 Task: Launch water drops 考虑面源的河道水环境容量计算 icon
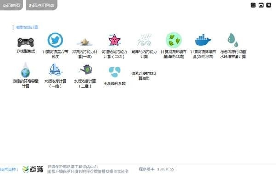(233, 40)
